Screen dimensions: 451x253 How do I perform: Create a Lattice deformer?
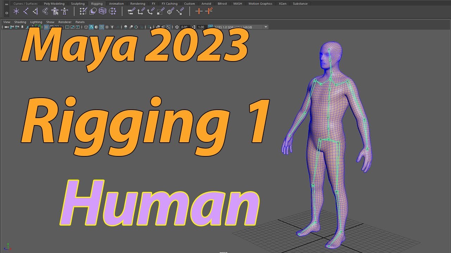(103, 11)
